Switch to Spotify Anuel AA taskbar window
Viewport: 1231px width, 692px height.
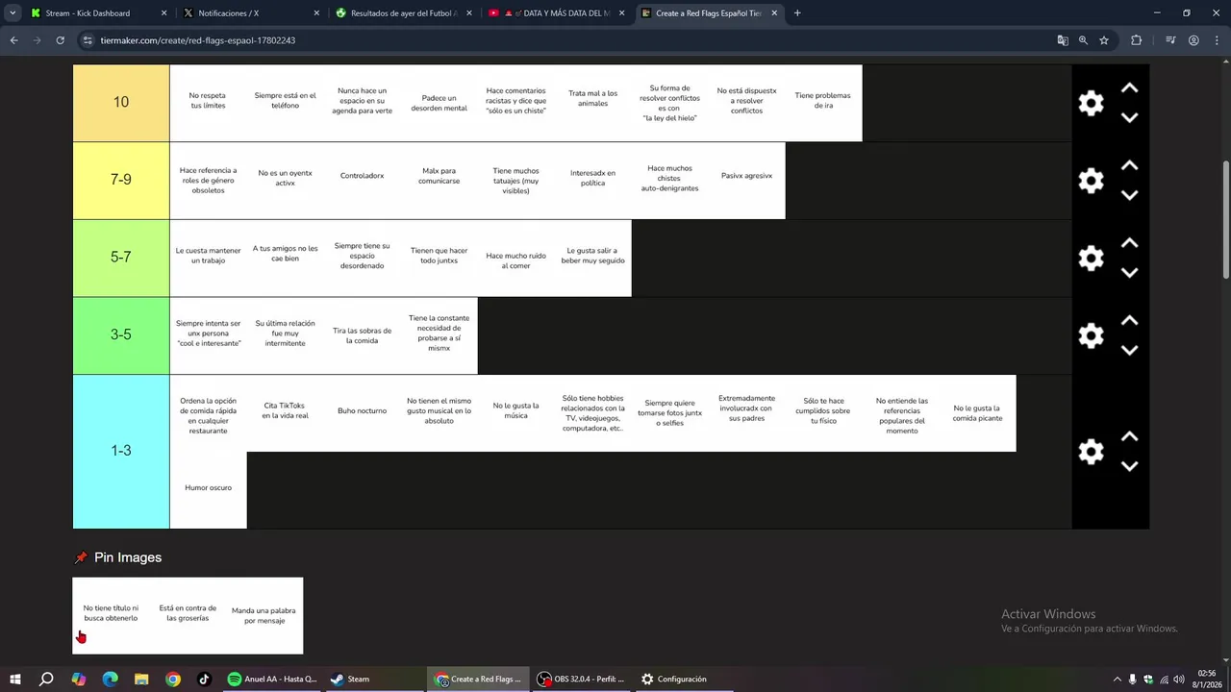(272, 679)
